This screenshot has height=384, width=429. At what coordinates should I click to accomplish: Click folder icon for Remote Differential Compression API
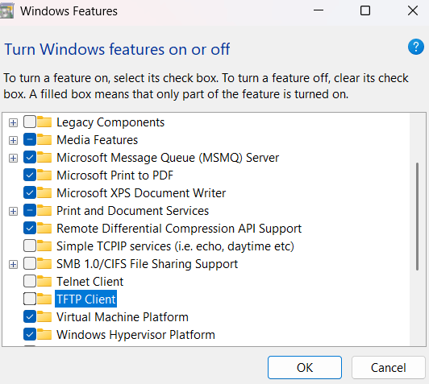point(44,229)
